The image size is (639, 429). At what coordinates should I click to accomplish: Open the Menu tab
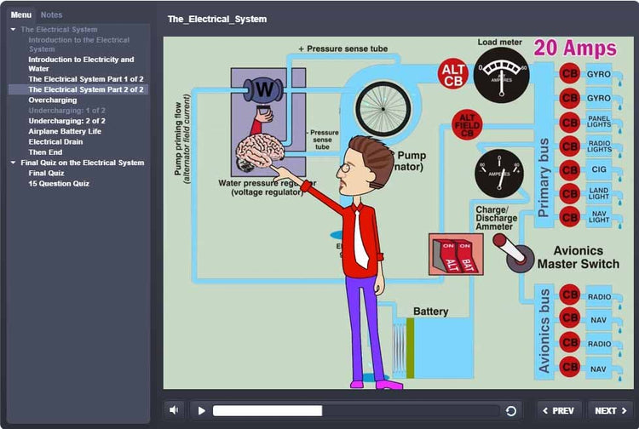pyautogui.click(x=21, y=15)
